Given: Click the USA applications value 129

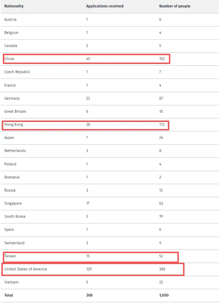Looking at the screenshot, I should (89, 269).
